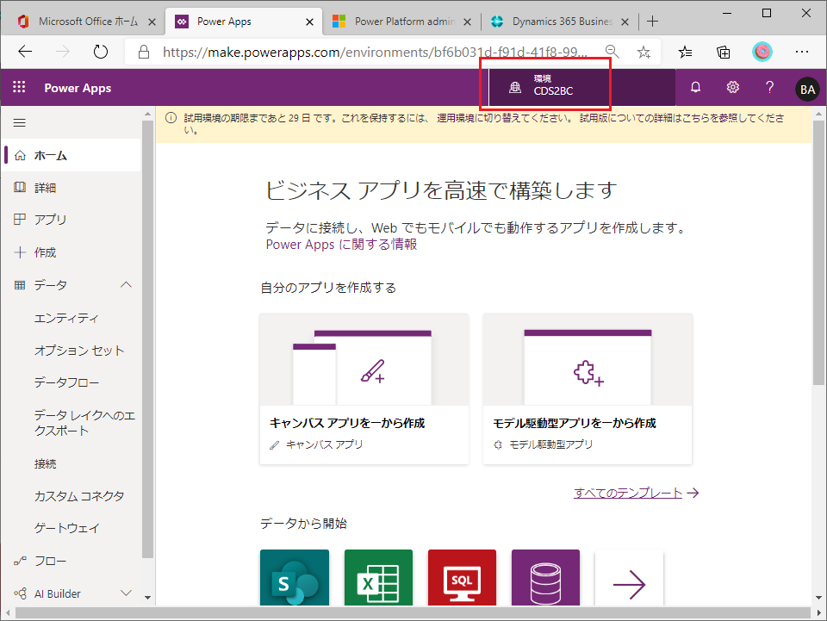The image size is (827, 621).
Task: Go back to previous page in browser
Action: [x=25, y=52]
